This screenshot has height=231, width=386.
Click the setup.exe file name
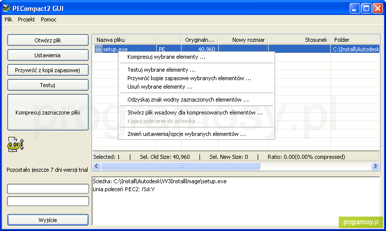point(115,49)
